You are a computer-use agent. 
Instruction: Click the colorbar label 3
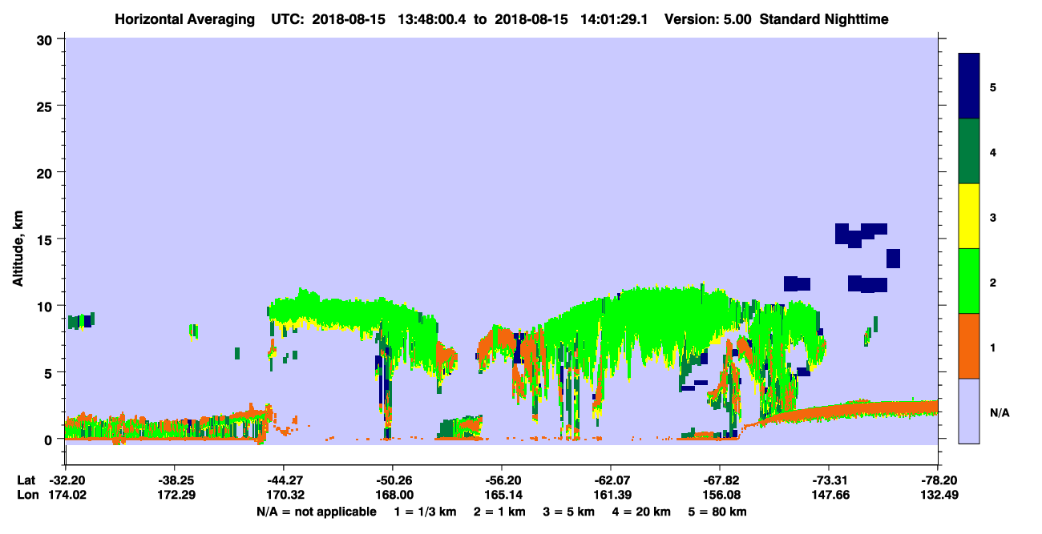(x=992, y=217)
